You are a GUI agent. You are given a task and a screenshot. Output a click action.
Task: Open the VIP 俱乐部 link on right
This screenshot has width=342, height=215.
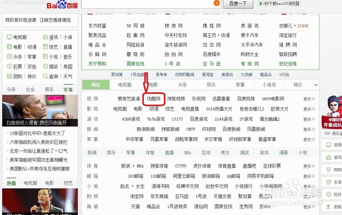pyautogui.click(x=333, y=133)
